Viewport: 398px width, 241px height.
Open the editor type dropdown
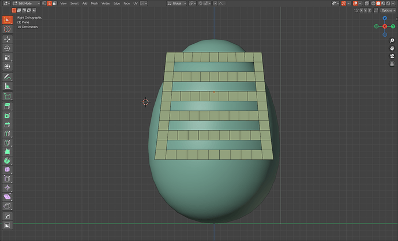tap(6, 3)
